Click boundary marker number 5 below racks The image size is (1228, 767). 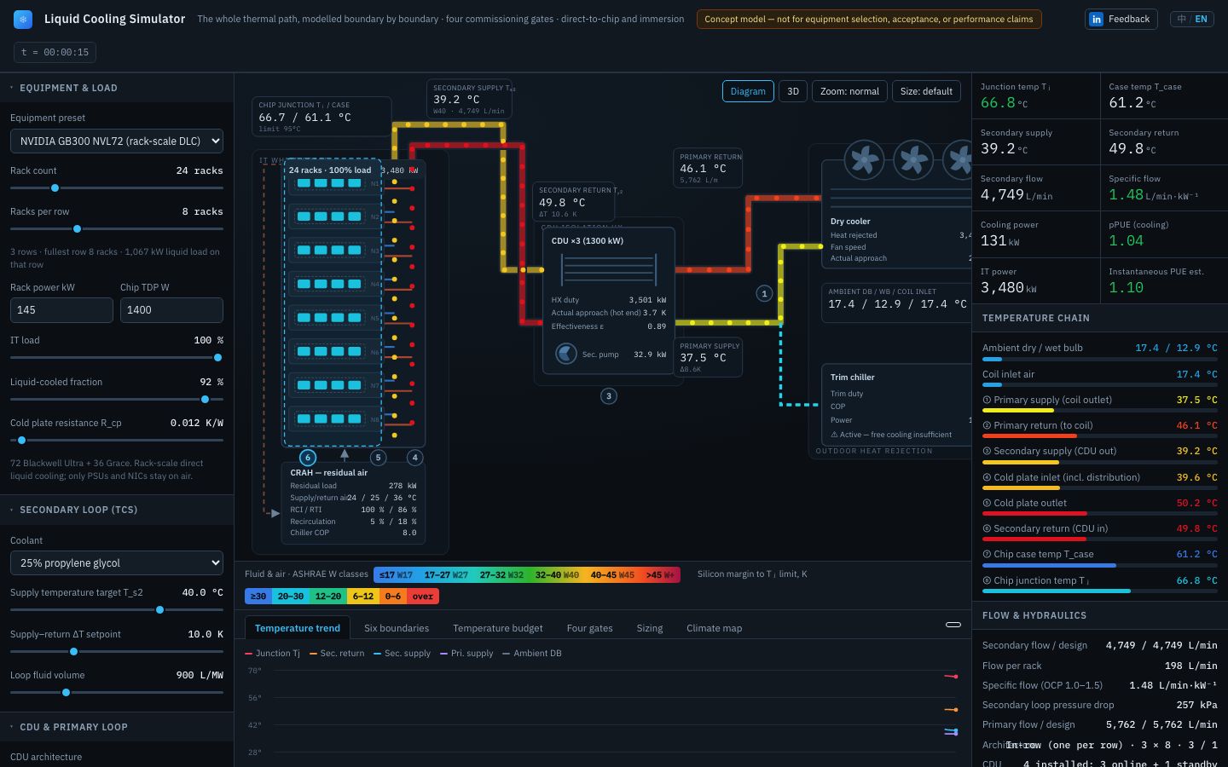click(x=378, y=458)
